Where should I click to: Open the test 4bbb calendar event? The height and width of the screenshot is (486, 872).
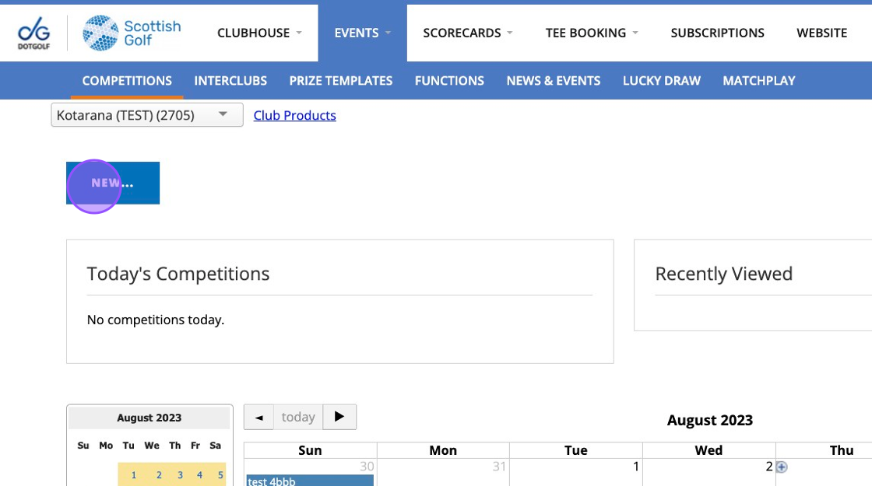click(x=309, y=481)
